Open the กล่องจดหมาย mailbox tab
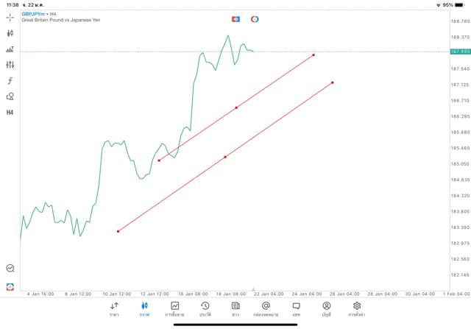471x329 pixels. click(266, 309)
